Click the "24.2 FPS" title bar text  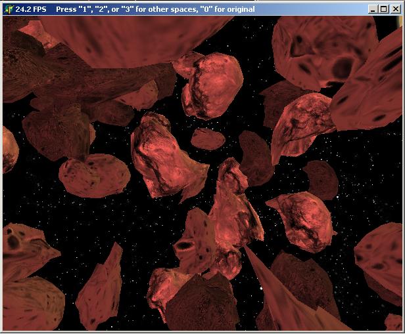click(31, 10)
